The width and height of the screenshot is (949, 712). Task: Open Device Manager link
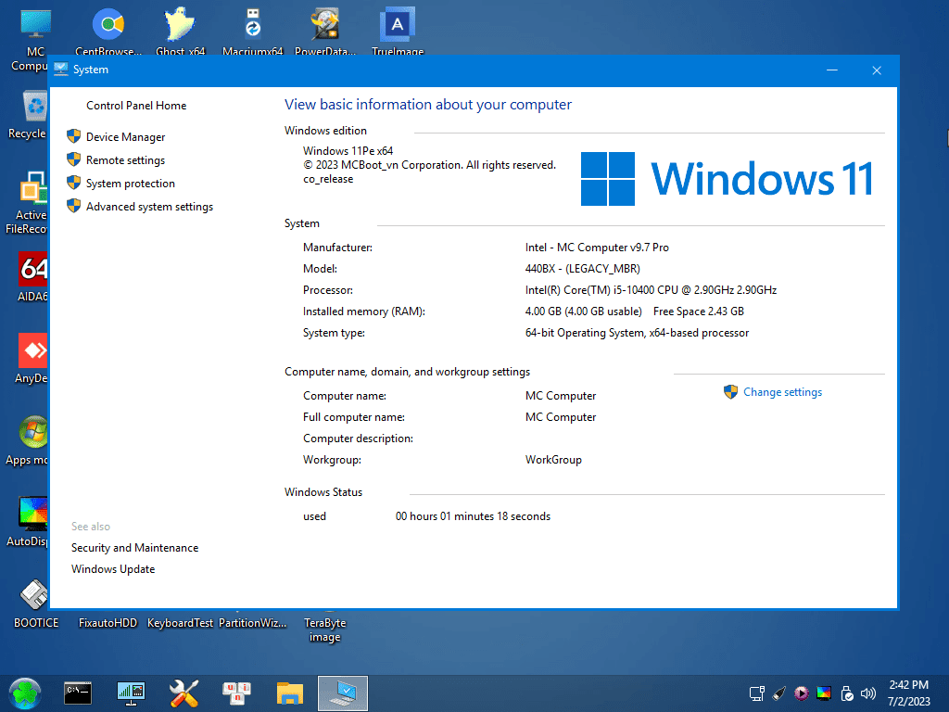pos(125,137)
